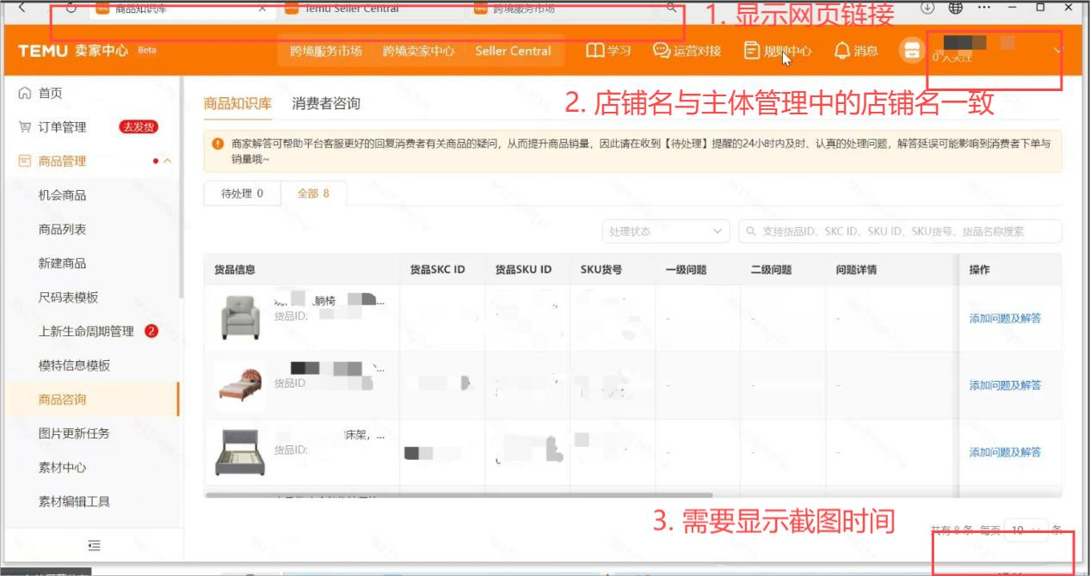This screenshot has height=576, width=1090.
Task: Click the 货品SKU ID column header
Action: pyautogui.click(x=523, y=270)
